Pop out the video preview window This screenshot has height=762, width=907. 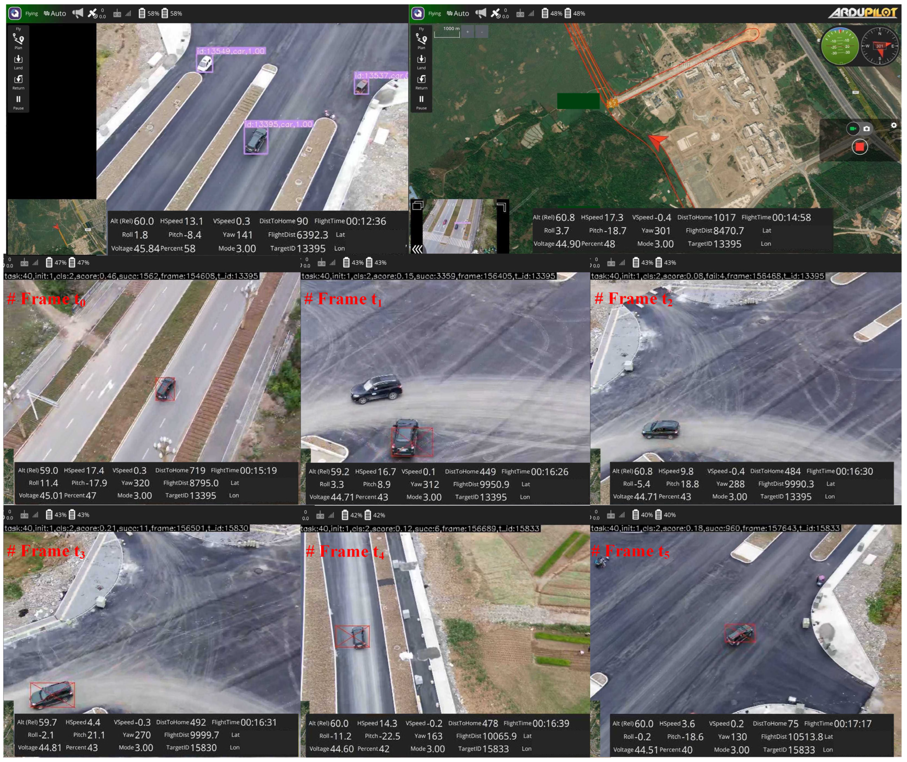coord(417,206)
